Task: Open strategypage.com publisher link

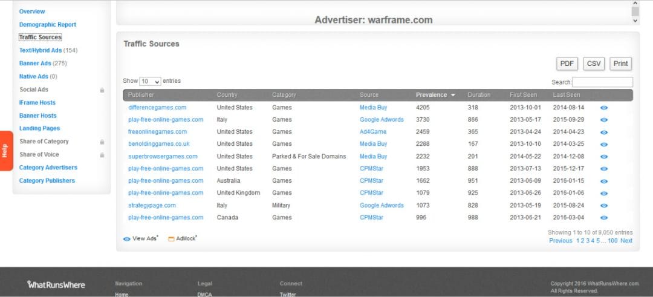Action: [x=152, y=205]
